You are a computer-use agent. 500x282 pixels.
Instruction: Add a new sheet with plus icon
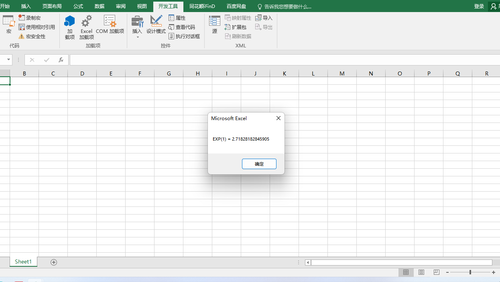click(x=54, y=262)
